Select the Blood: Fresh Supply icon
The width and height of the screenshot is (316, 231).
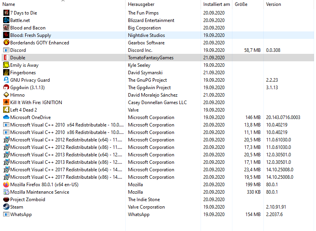(6, 35)
